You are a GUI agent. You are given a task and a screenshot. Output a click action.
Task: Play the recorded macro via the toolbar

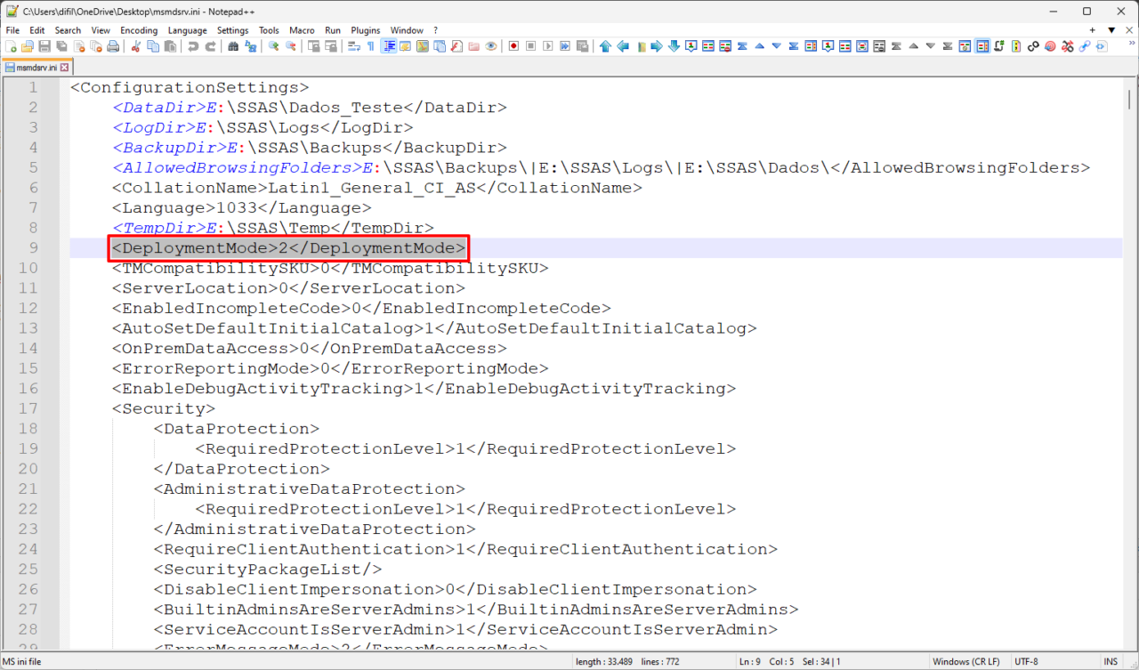pos(547,46)
